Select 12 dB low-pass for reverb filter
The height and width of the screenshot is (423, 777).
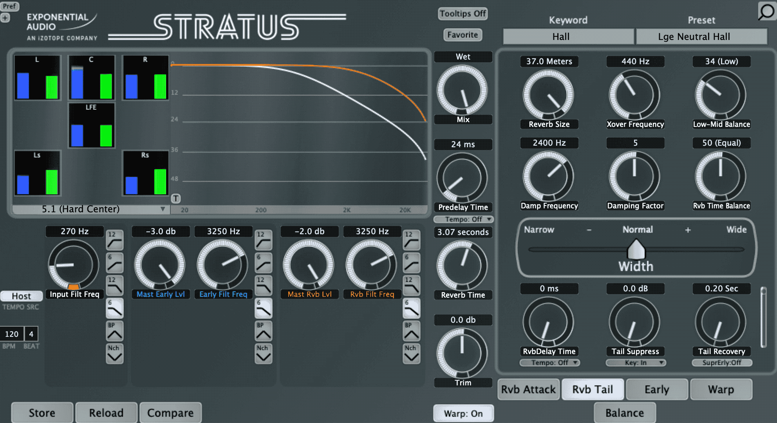click(411, 286)
